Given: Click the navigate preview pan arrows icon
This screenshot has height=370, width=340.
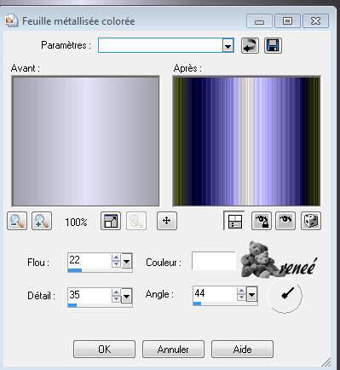Looking at the screenshot, I should point(167,221).
